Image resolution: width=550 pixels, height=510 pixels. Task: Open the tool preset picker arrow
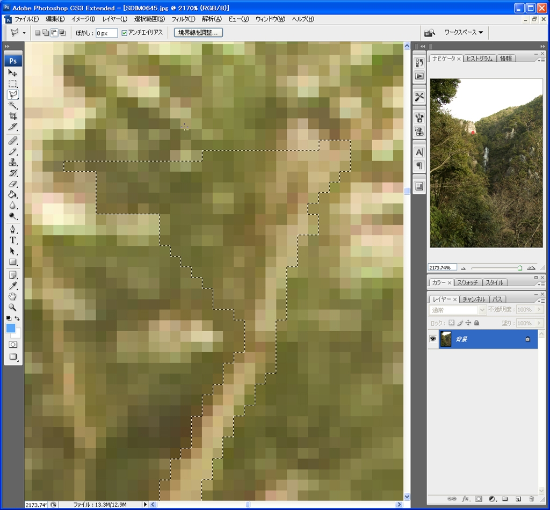[x=24, y=33]
